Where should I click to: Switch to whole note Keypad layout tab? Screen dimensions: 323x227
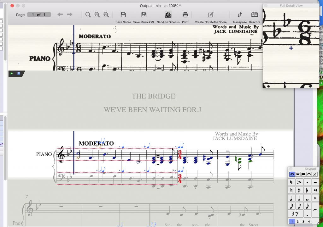point(292,174)
